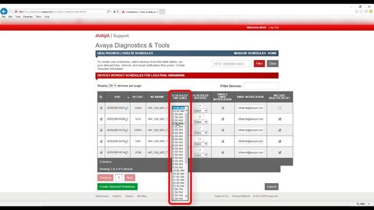
Task: Toggle the select-all checkbox in table header
Action: [x=101, y=97]
